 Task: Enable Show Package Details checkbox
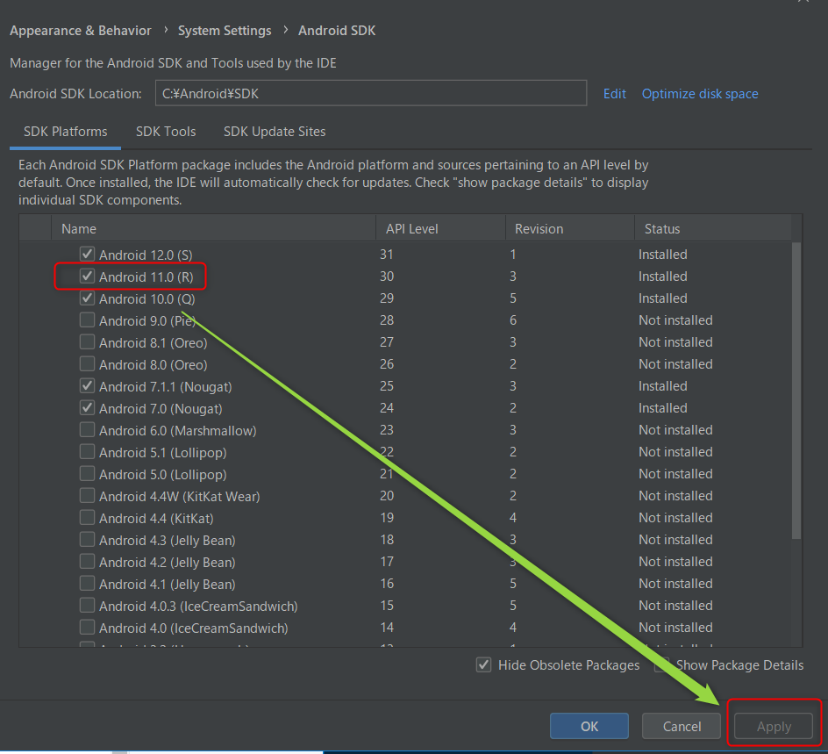[x=661, y=664]
